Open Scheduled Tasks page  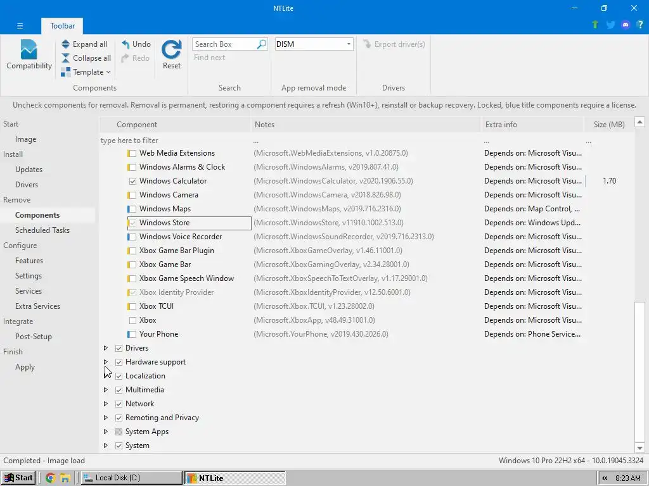(x=42, y=230)
